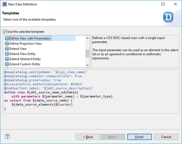Click the Extend View template icon
Image resolution: width=182 pixels, height=144 pixels.
pyautogui.click(x=7, y=49)
